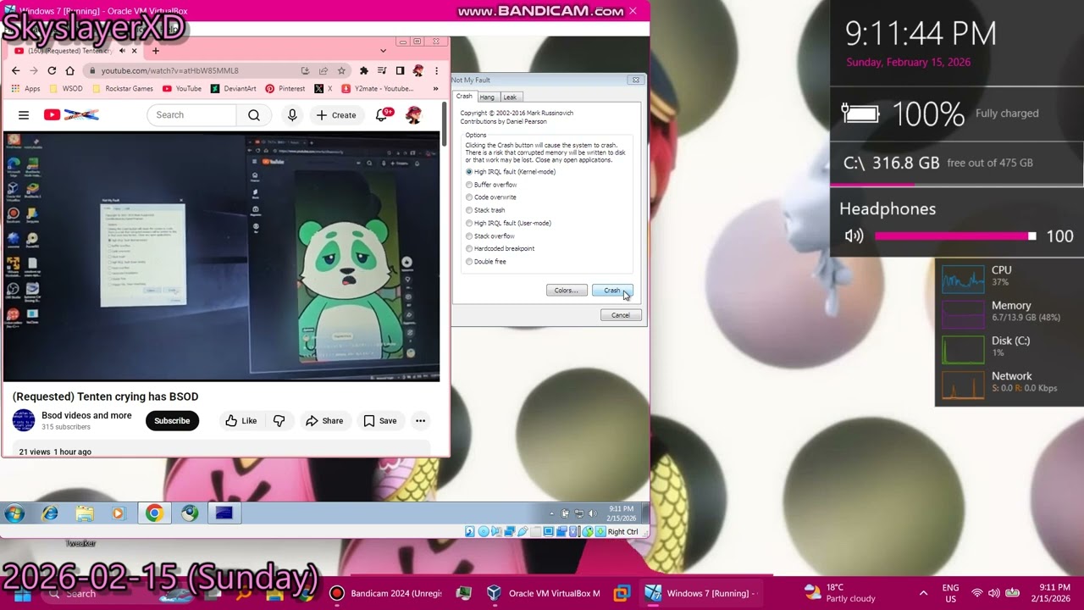
Task: Open the host volume tray icon
Action: click(x=994, y=593)
